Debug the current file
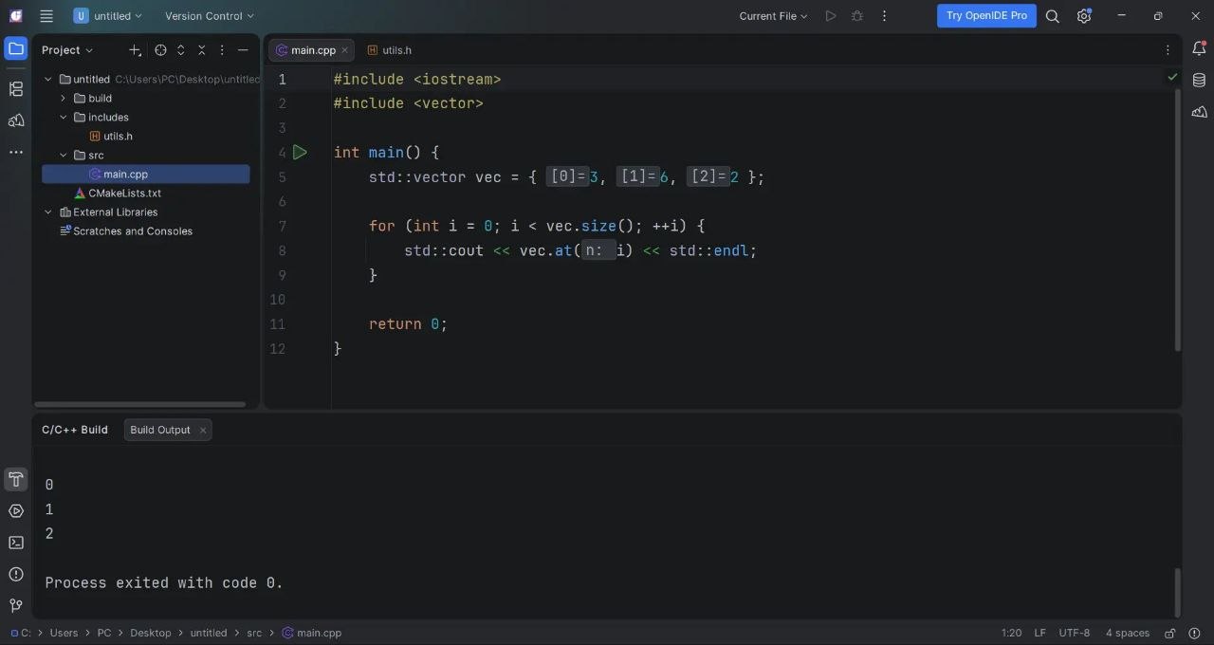This screenshot has height=645, width=1214. (857, 16)
